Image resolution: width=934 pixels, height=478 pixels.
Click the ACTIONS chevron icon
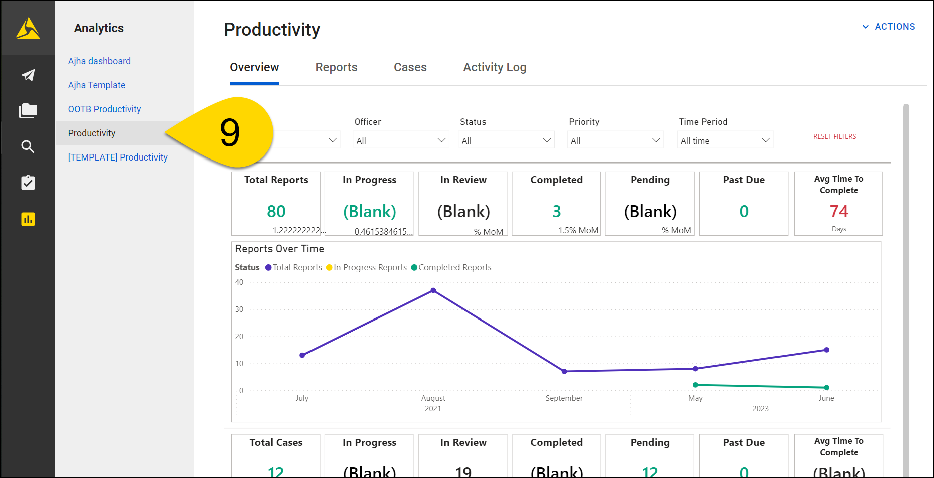click(865, 27)
